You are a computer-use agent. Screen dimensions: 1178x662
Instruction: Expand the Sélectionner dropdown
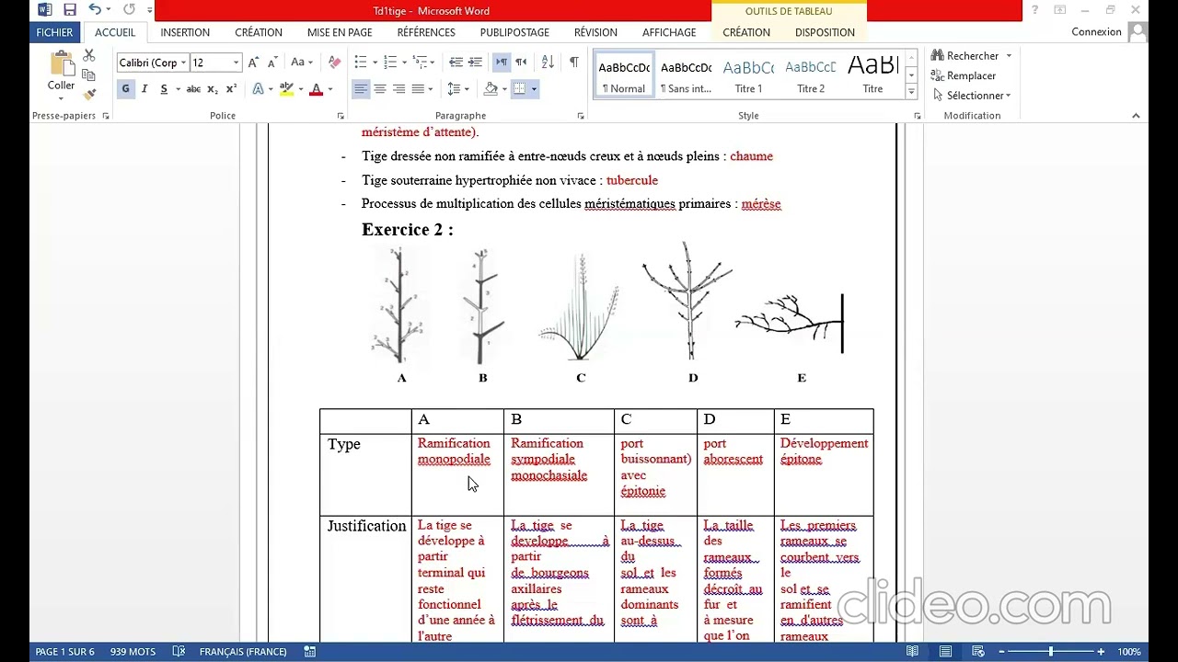1009,96
